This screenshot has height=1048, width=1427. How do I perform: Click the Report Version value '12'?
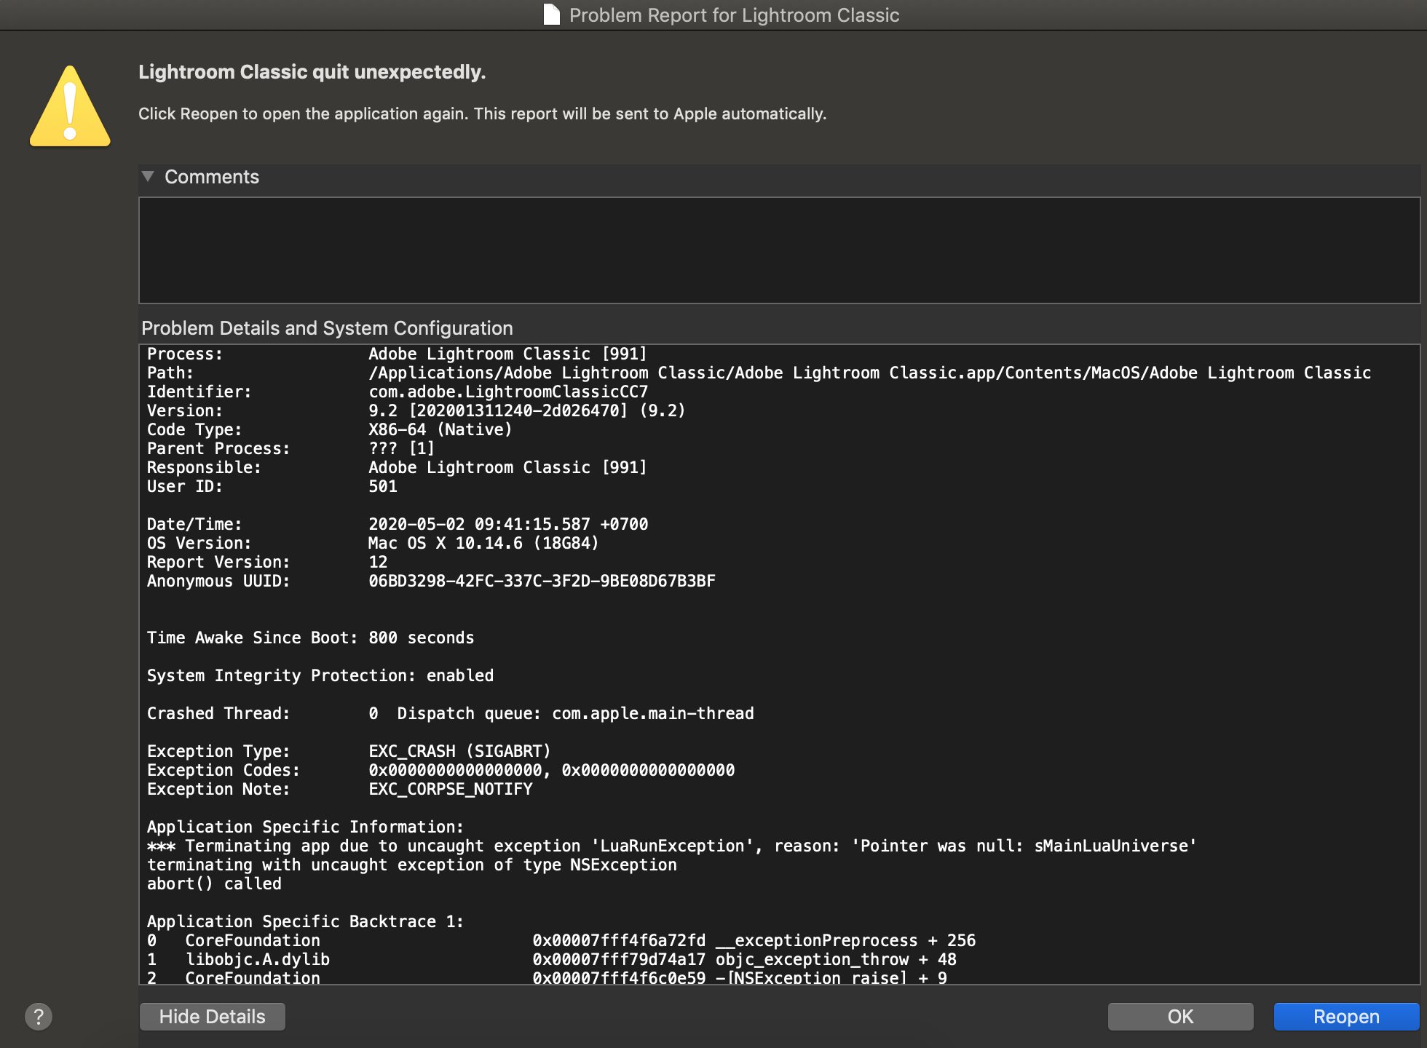(x=378, y=562)
